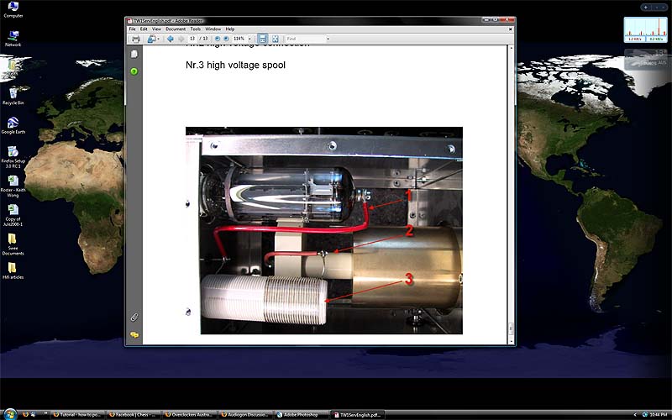Open the Network desktop icon

(x=13, y=39)
